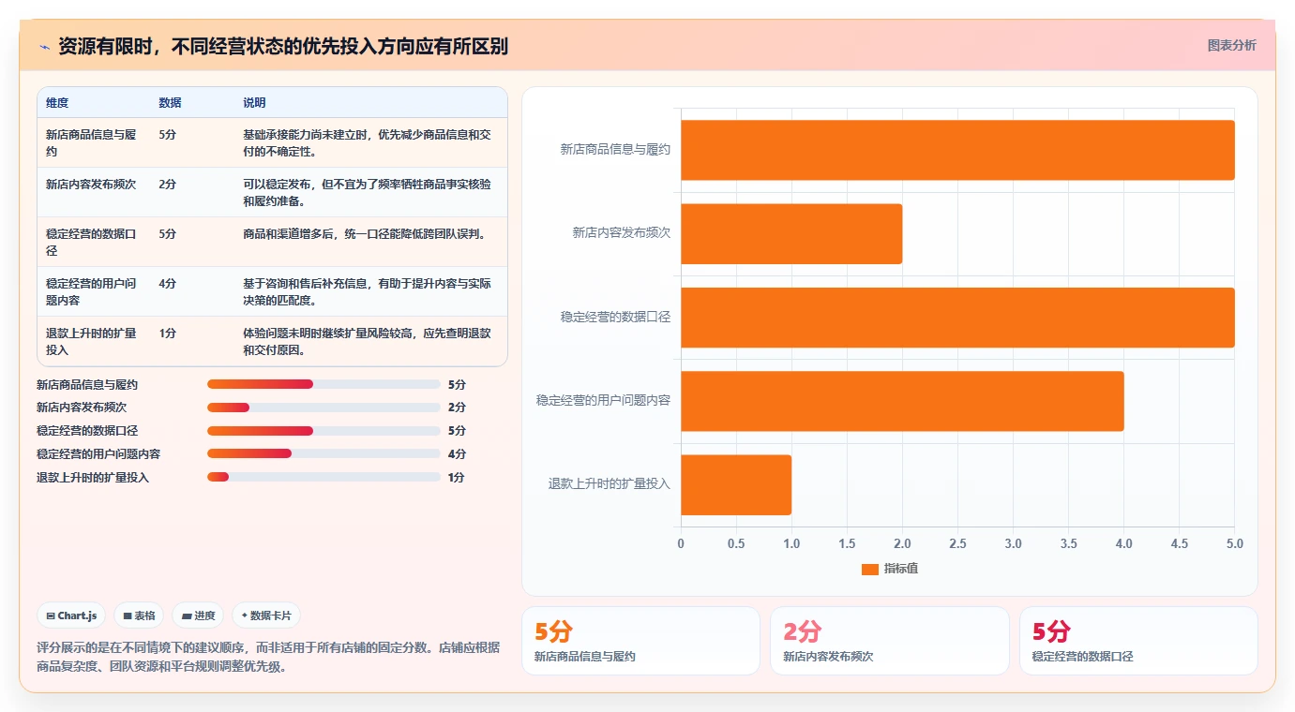The image size is (1295, 712).
Task: Click table cell 稳定经营的用户问题内容
Action: [92, 291]
